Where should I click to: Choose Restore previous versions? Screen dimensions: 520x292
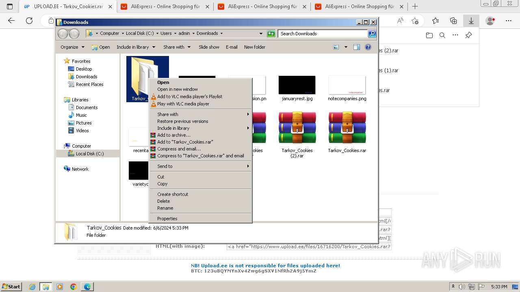tap(201, 121)
